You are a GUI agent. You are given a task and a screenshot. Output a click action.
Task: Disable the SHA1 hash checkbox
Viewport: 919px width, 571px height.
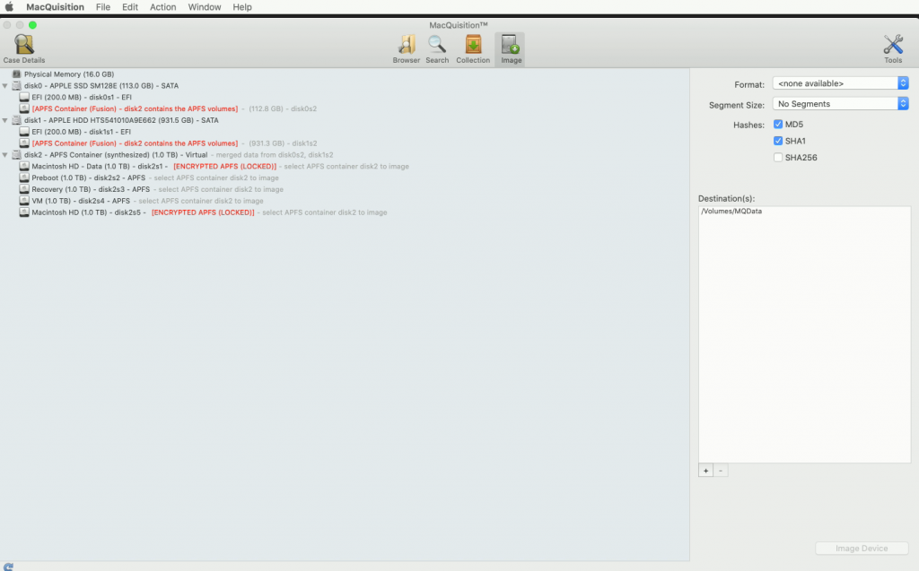(777, 141)
